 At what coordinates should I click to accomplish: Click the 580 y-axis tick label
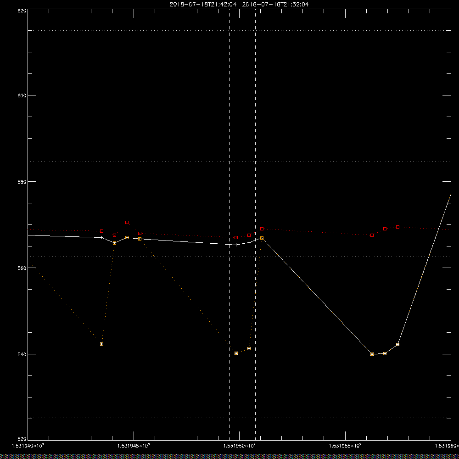click(22, 182)
